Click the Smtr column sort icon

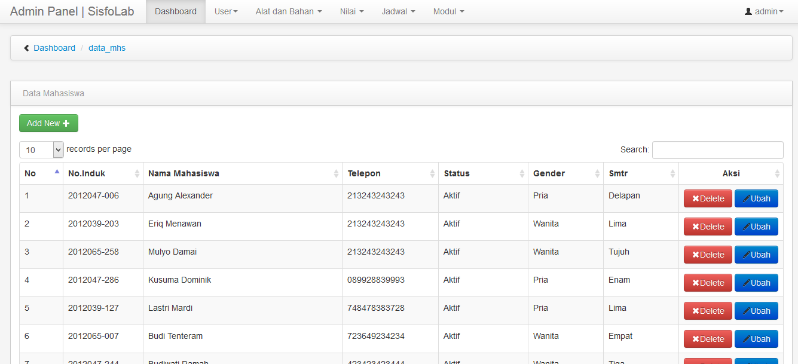point(672,174)
